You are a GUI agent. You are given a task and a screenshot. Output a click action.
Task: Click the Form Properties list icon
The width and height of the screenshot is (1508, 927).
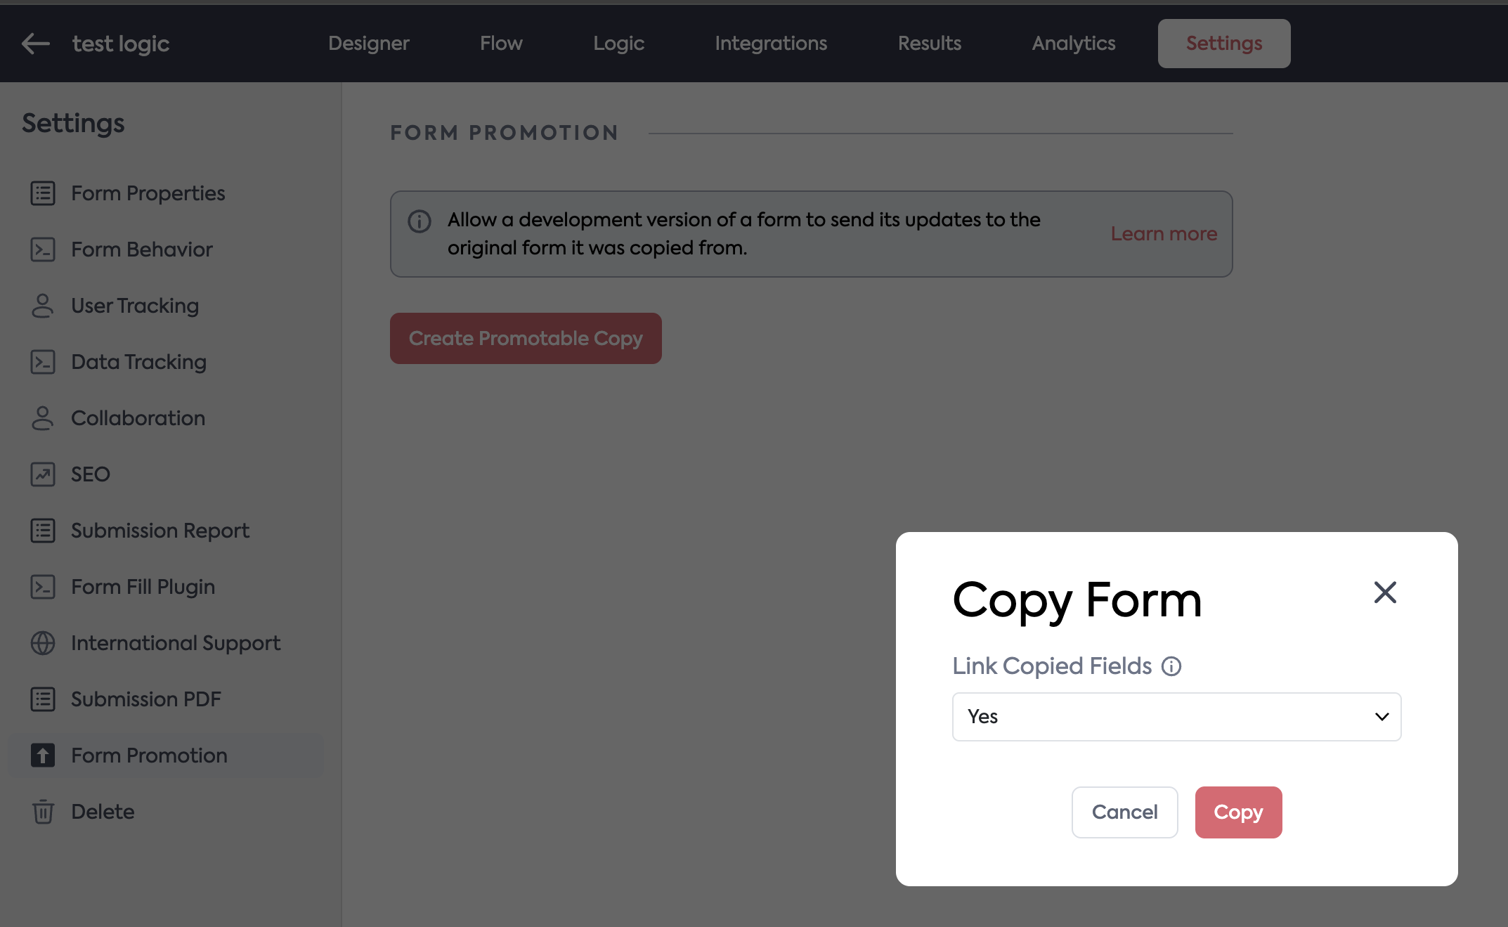[42, 193]
